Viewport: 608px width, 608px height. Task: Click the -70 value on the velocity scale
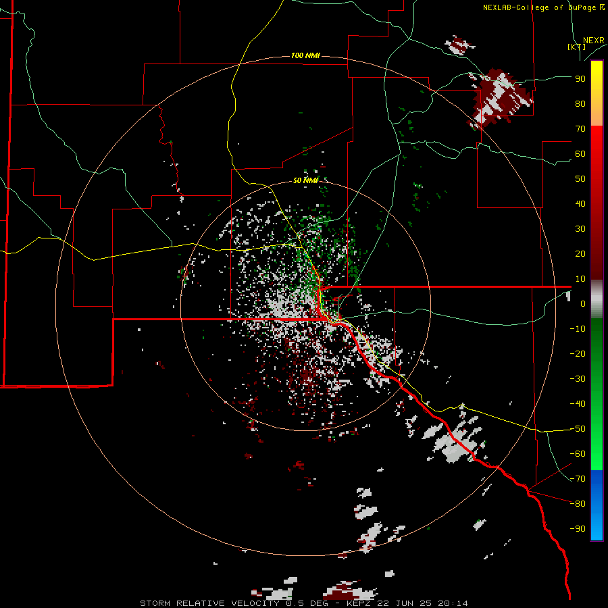[578, 479]
